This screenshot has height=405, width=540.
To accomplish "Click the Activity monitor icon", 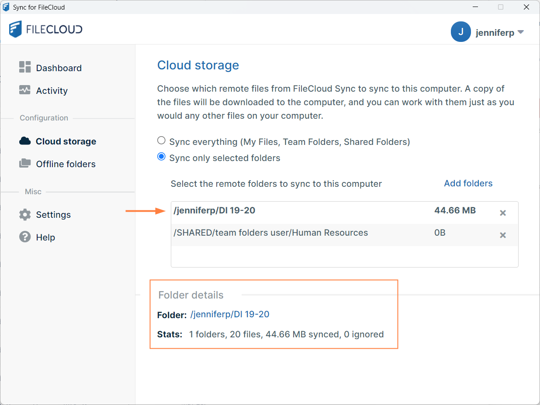I will pyautogui.click(x=25, y=90).
